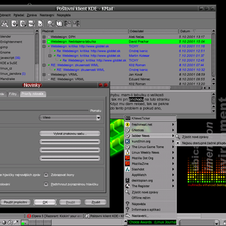226x226 pixels.
Task: Open the address book icon in KMail toolbar
Action: 59,24
